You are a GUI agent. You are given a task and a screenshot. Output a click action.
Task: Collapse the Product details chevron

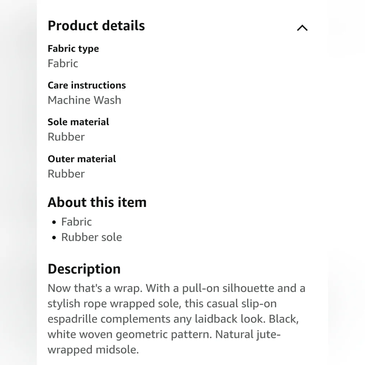302,28
